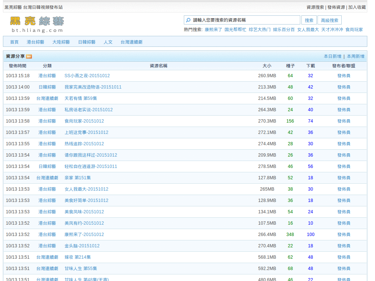Focus the resource name search field
This screenshot has width=375, height=281.
click(242, 20)
